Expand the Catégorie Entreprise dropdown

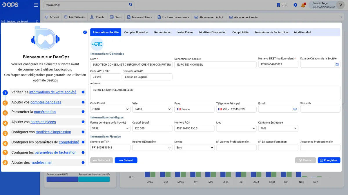click(x=295, y=128)
